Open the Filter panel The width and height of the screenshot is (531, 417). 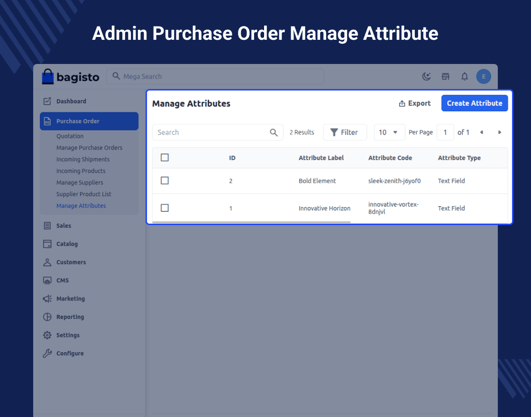(345, 132)
